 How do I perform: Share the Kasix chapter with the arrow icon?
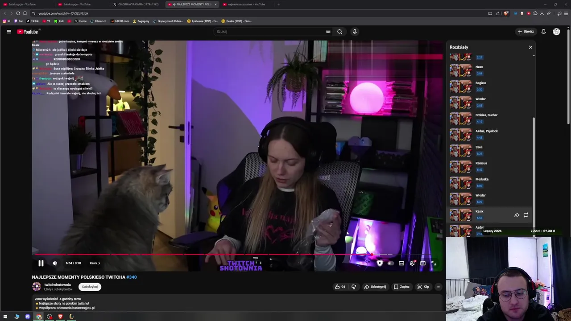(x=517, y=215)
